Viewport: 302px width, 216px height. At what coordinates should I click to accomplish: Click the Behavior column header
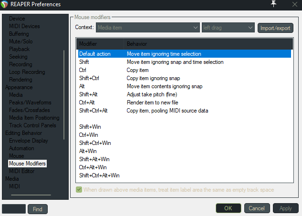pyautogui.click(x=208, y=44)
